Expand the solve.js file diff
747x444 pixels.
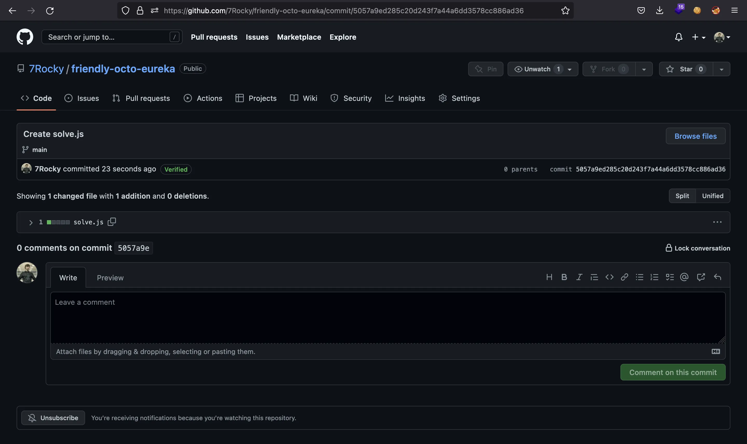pyautogui.click(x=31, y=222)
